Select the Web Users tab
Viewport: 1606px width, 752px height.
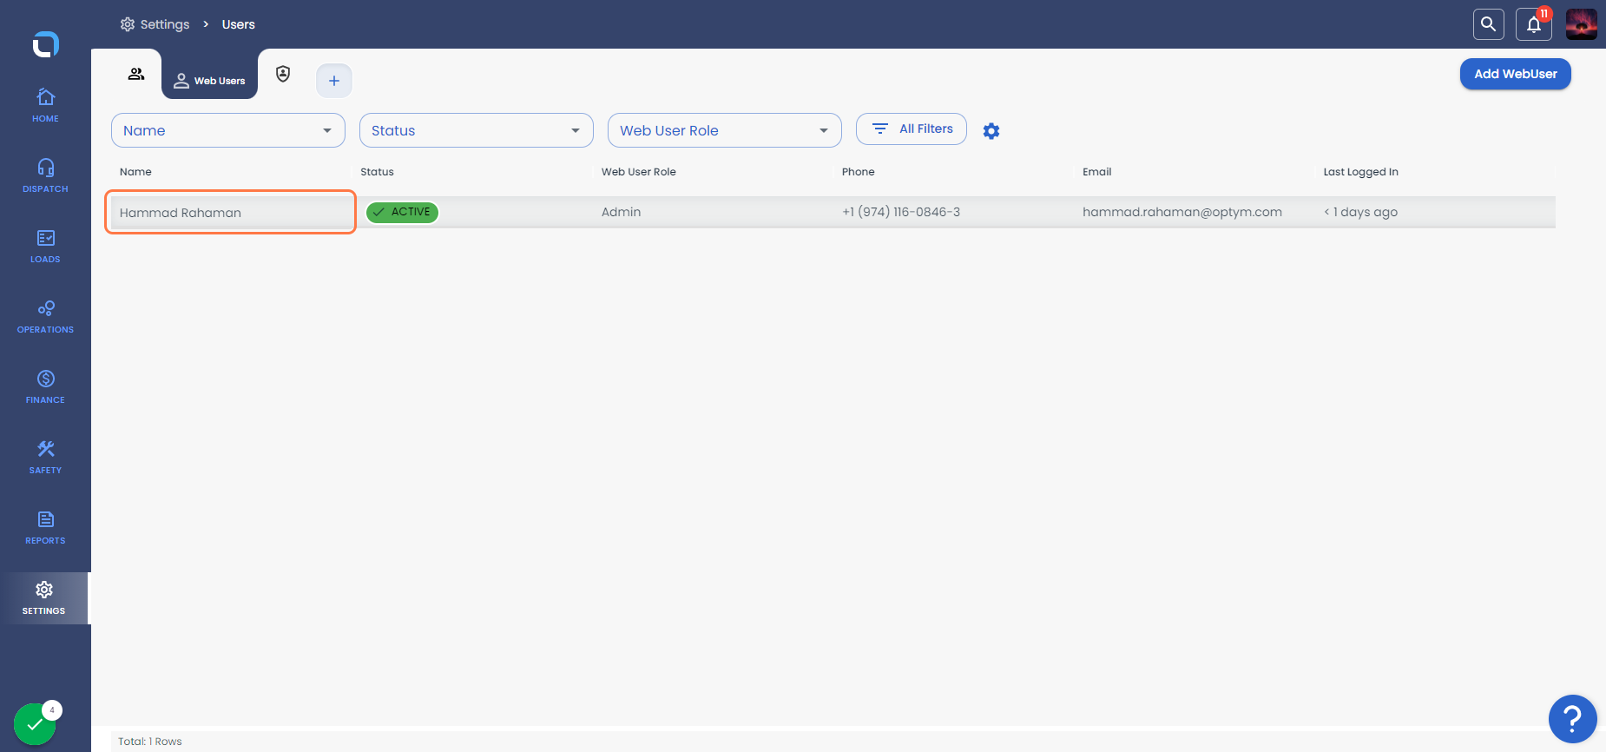(x=209, y=81)
